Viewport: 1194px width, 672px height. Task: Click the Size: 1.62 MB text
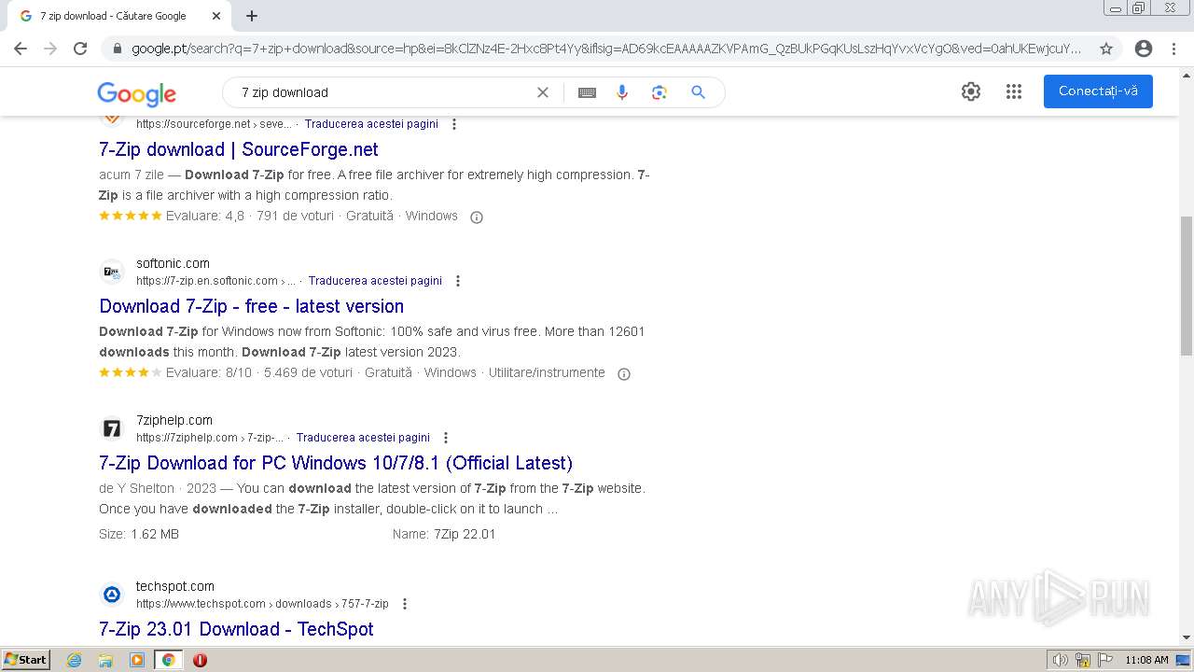(x=139, y=534)
